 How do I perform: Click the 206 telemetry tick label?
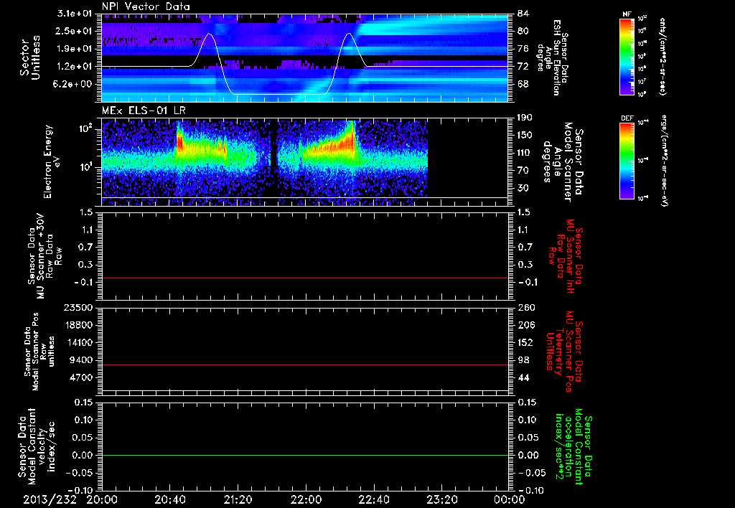coord(526,325)
